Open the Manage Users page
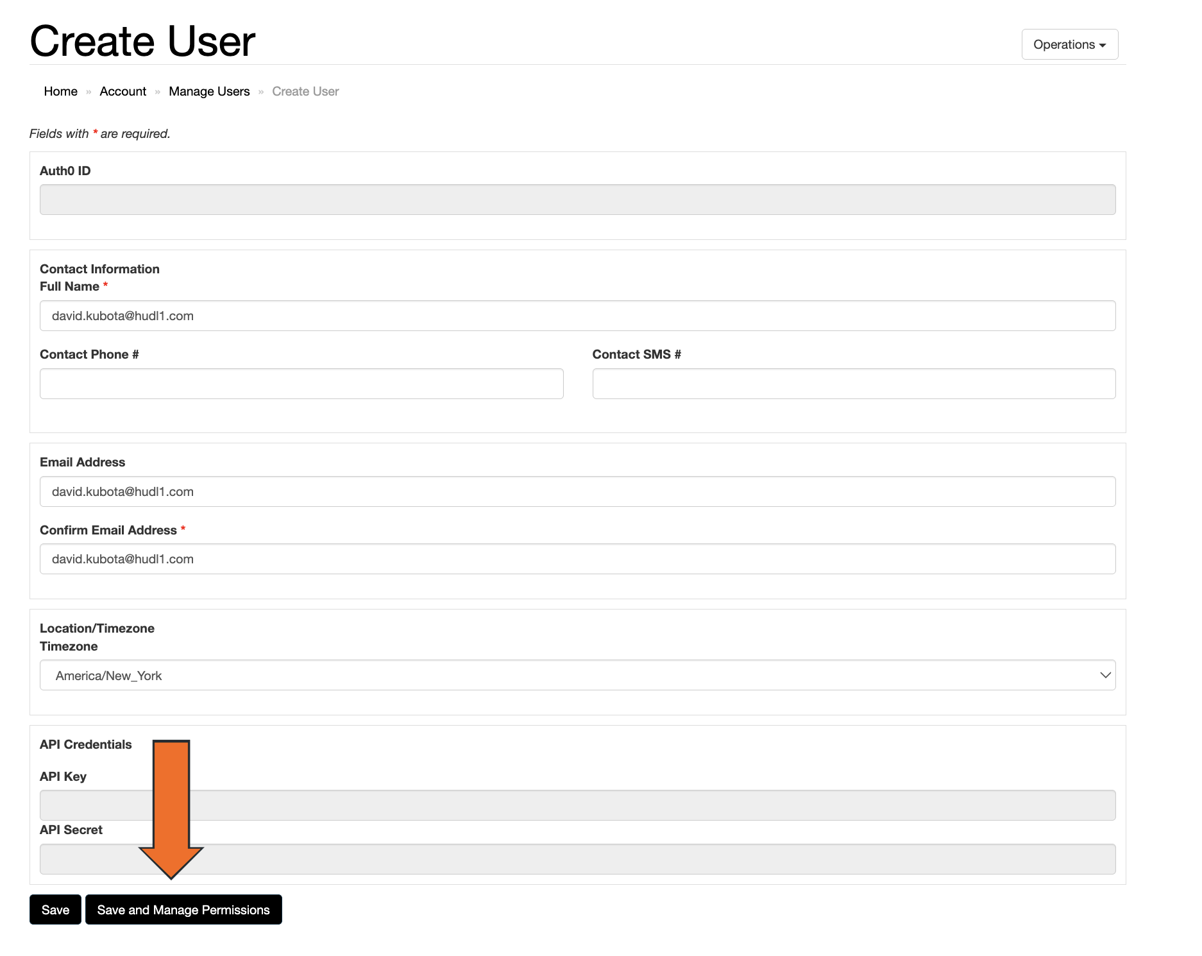Screen dimensions: 1202x956 pyautogui.click(x=209, y=91)
